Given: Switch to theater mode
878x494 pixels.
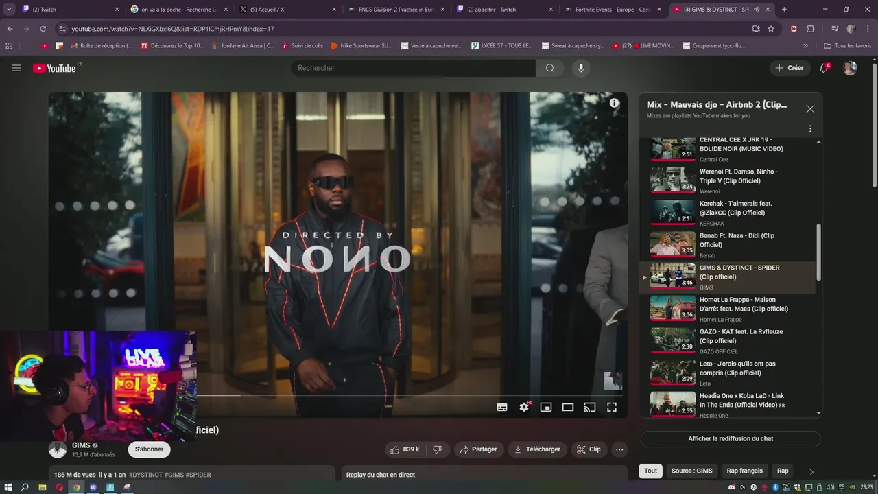Looking at the screenshot, I should pyautogui.click(x=568, y=407).
